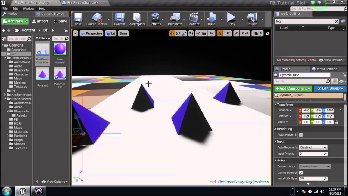Toggle the Content Browser lock icon
This screenshot has width=348, height=196.
tap(66, 30)
